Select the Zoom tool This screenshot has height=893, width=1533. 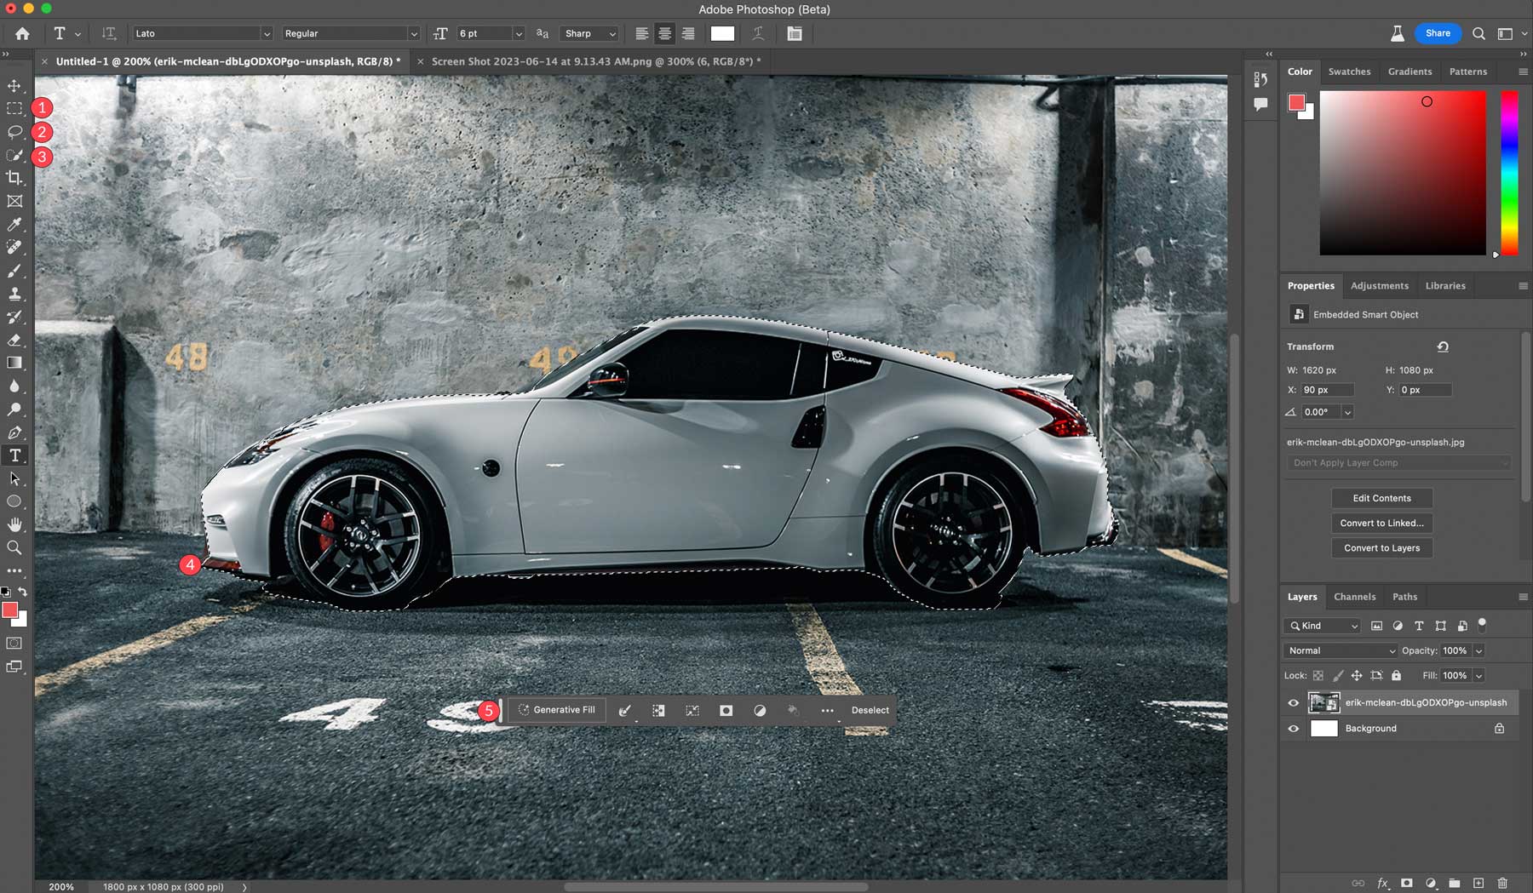14,547
